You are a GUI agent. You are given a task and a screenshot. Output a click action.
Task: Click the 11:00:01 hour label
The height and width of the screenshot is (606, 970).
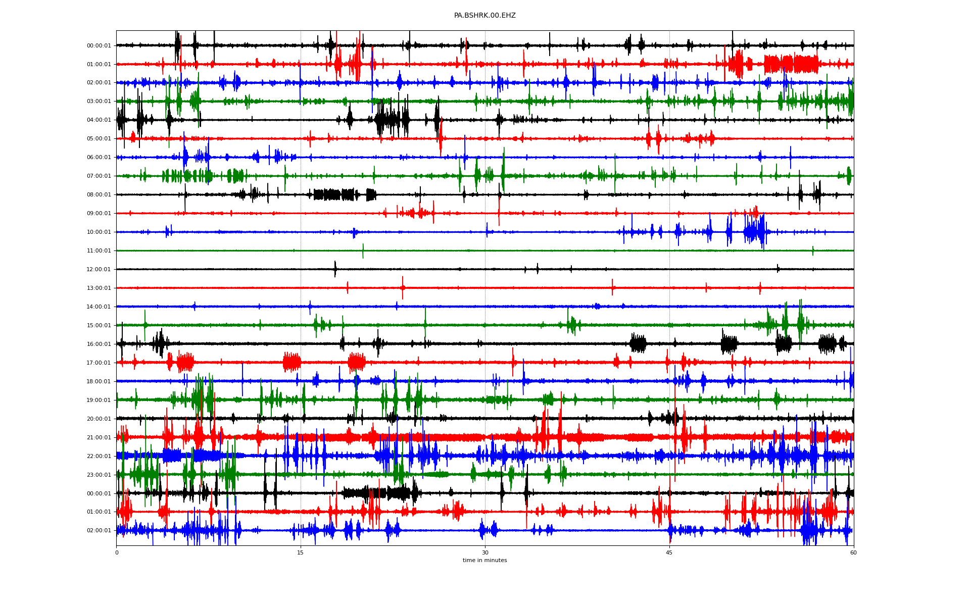point(99,251)
